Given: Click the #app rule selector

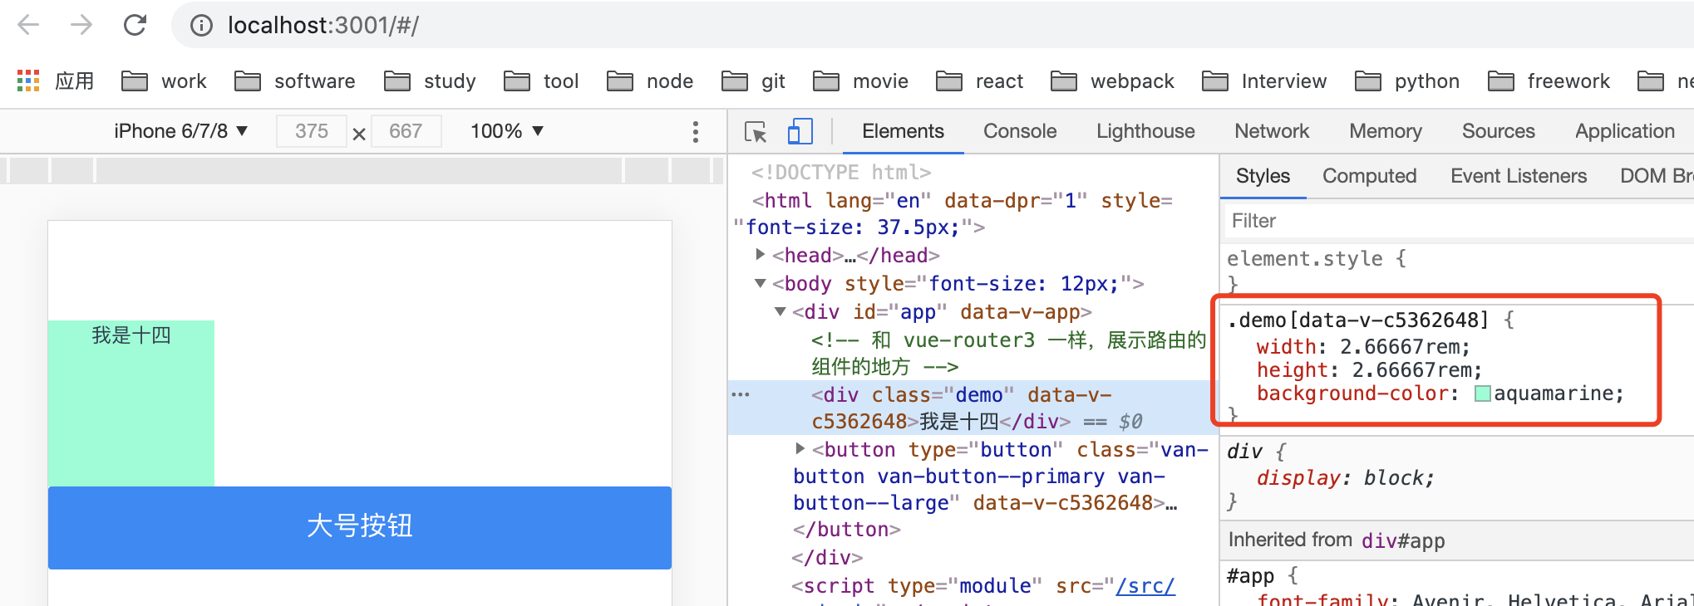Looking at the screenshot, I should [x=1251, y=575].
